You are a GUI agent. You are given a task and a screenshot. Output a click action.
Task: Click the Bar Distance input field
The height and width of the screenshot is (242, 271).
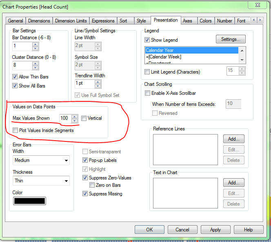click(x=22, y=46)
